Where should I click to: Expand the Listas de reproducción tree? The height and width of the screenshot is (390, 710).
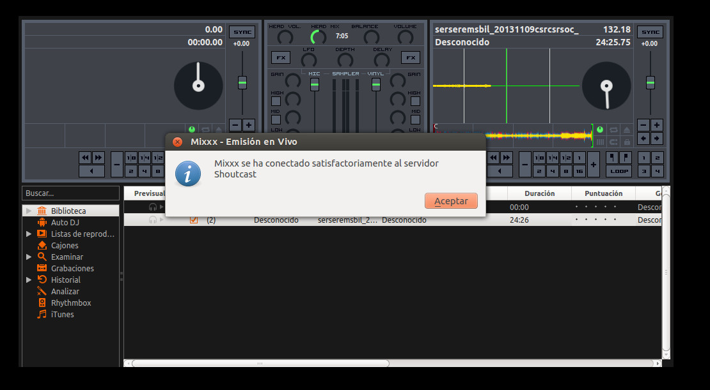tap(29, 234)
